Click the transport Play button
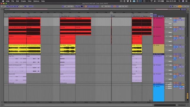 (77, 6)
